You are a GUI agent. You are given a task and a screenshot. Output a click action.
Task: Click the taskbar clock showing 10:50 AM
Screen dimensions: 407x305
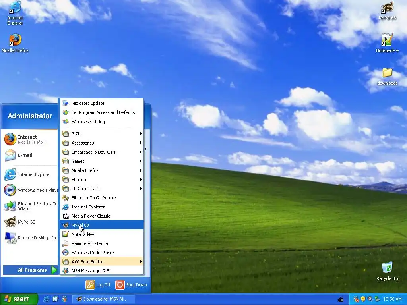pyautogui.click(x=392, y=299)
